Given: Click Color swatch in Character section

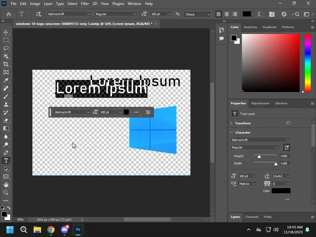Looking at the screenshot, I should coord(281,191).
